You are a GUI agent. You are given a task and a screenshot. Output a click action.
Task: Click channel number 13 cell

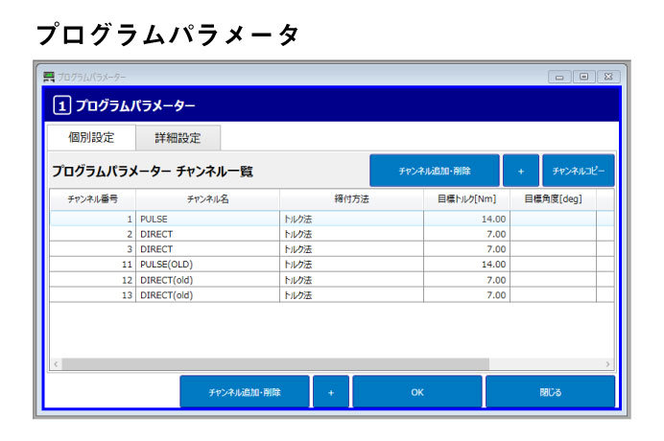93,295
